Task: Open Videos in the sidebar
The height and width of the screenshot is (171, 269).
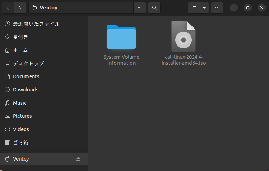Action: tap(44, 129)
